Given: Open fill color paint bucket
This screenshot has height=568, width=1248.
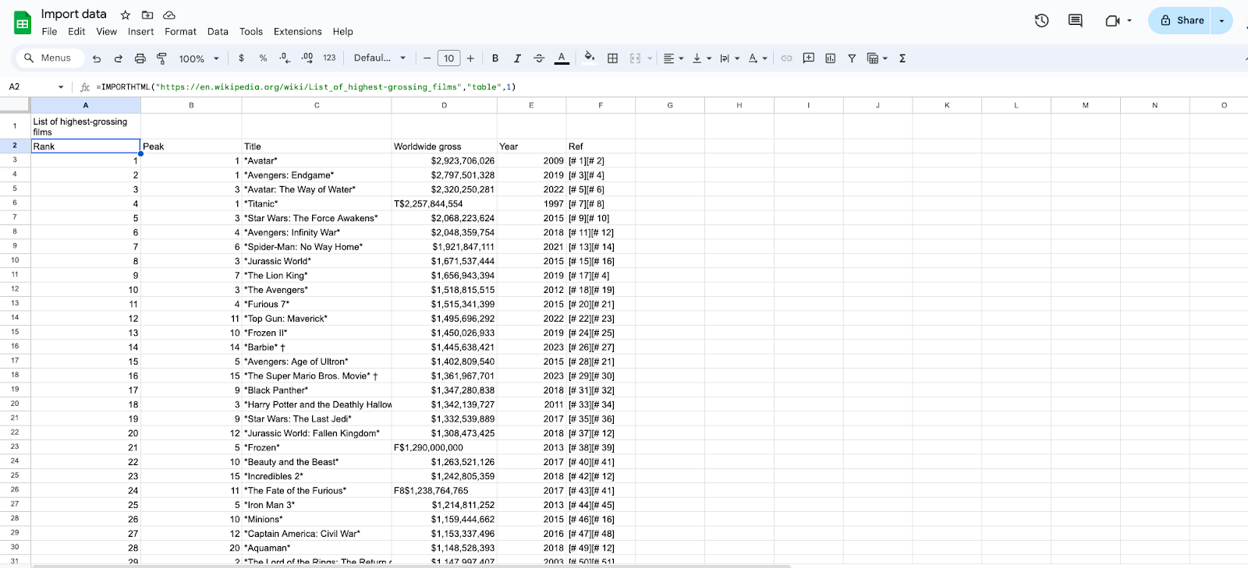Looking at the screenshot, I should pos(590,57).
